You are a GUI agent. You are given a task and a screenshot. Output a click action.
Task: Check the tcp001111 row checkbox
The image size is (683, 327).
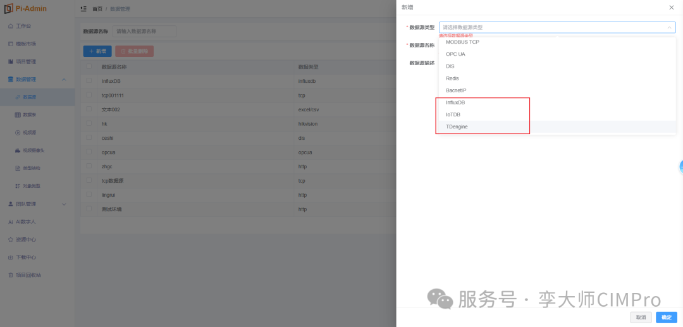pos(89,95)
